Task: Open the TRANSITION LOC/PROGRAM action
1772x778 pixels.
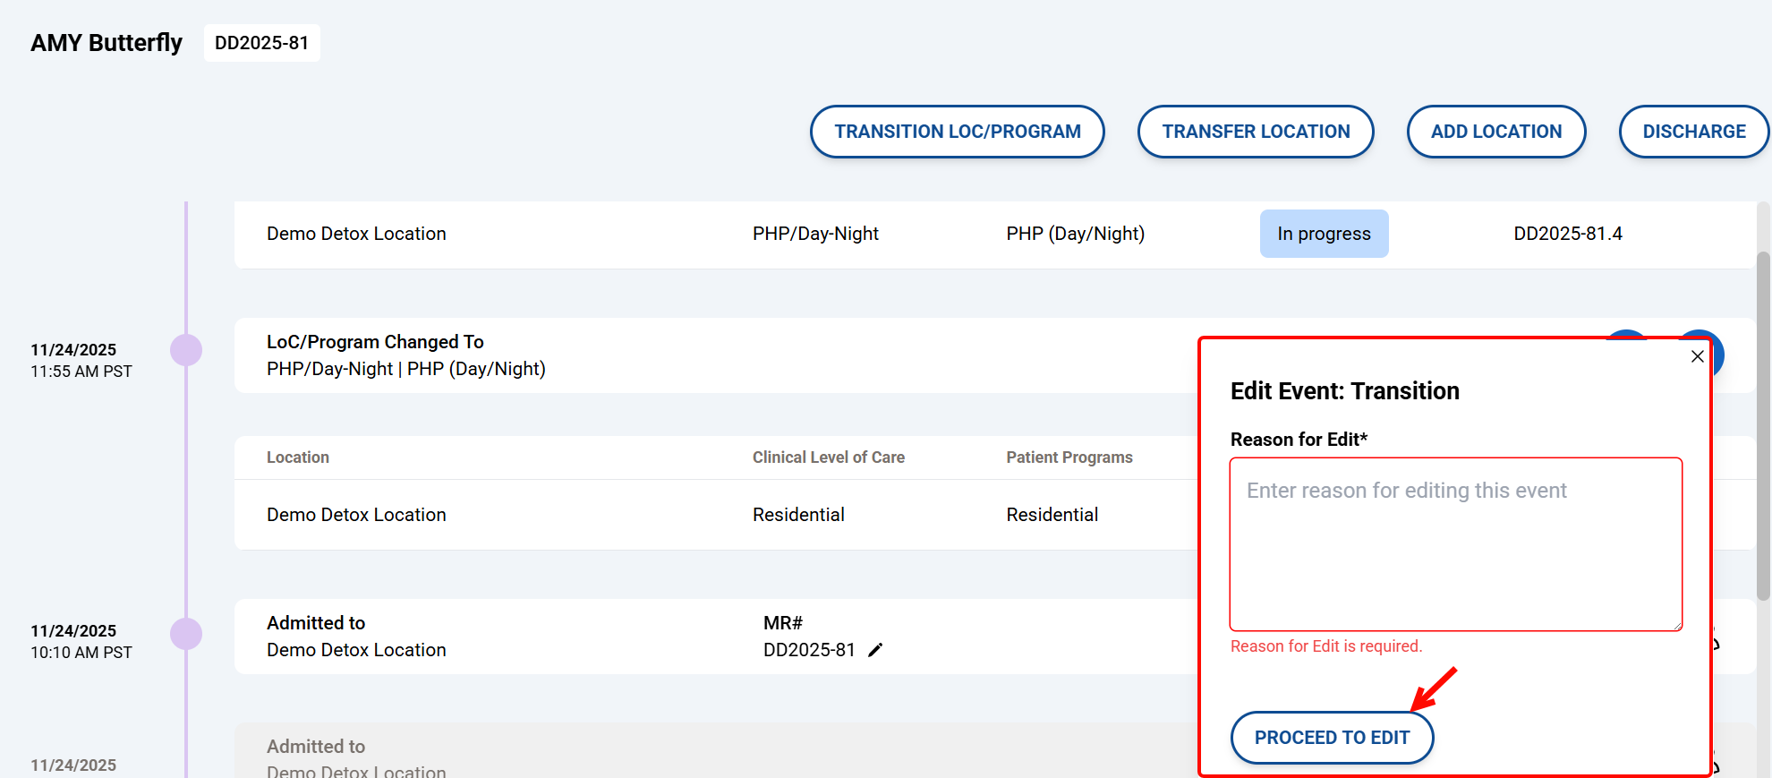Action: click(957, 132)
